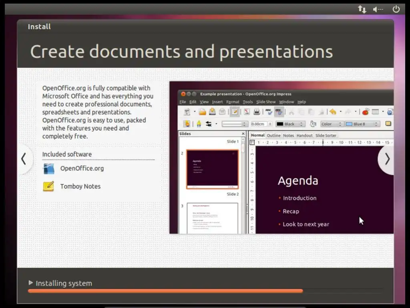The width and height of the screenshot is (410, 308).
Task: Click the Print icon in Impress toolbar
Action: pyautogui.click(x=257, y=112)
